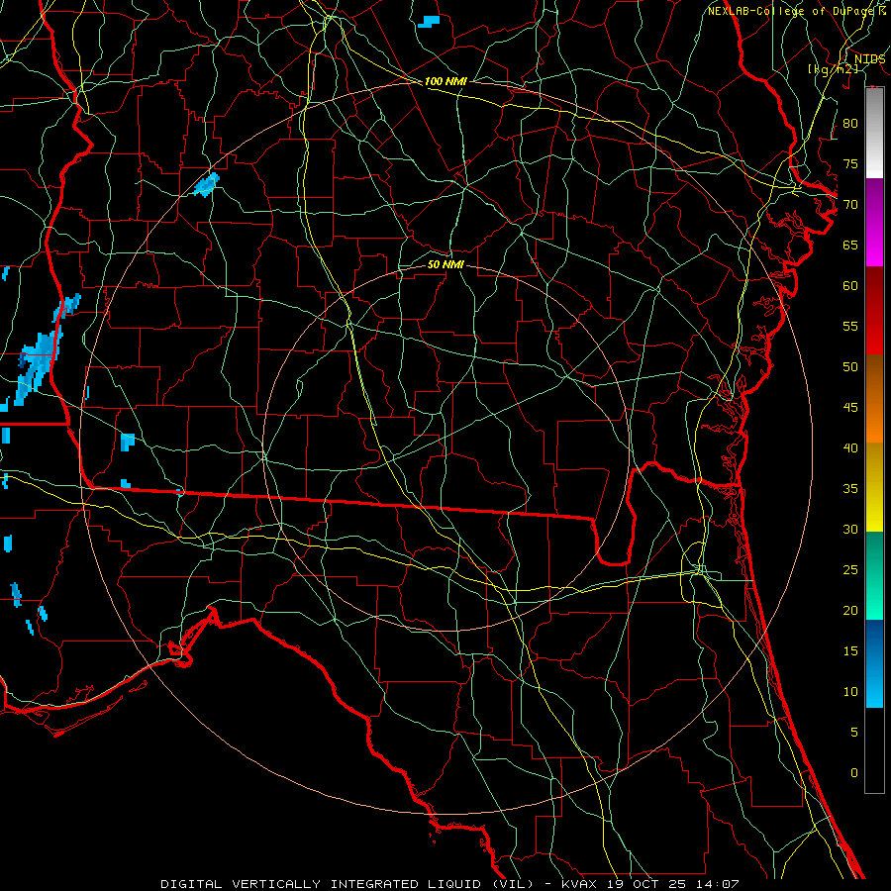Pick the black bottom segment of the color bar
This screenshot has width=891, height=891.
(874, 750)
